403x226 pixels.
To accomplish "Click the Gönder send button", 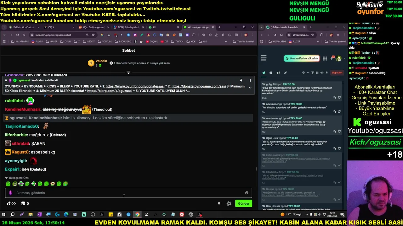I will click(x=243, y=203).
